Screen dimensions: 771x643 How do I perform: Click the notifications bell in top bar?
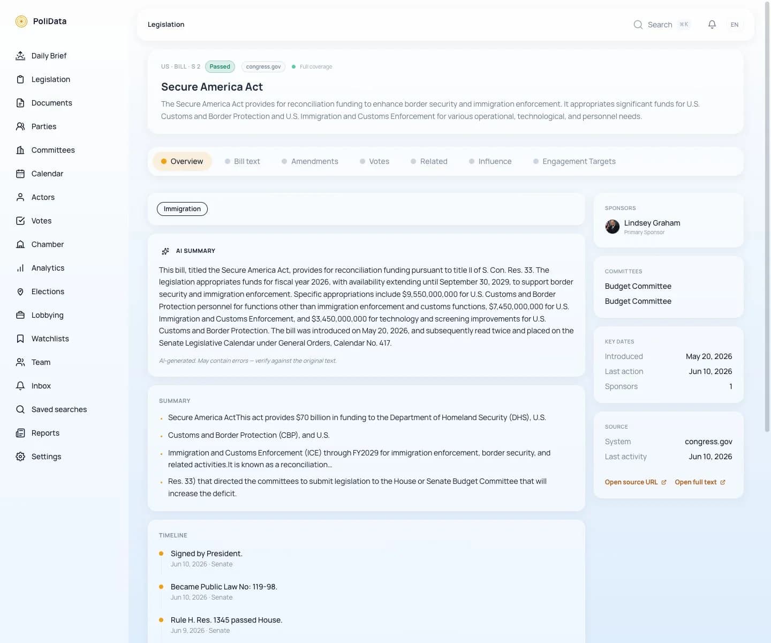[712, 25]
